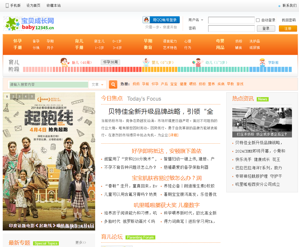Screen dimensions: 299x247
Task: Open the 育儿手册 menu section
Action: pyautogui.click(x=79, y=44)
